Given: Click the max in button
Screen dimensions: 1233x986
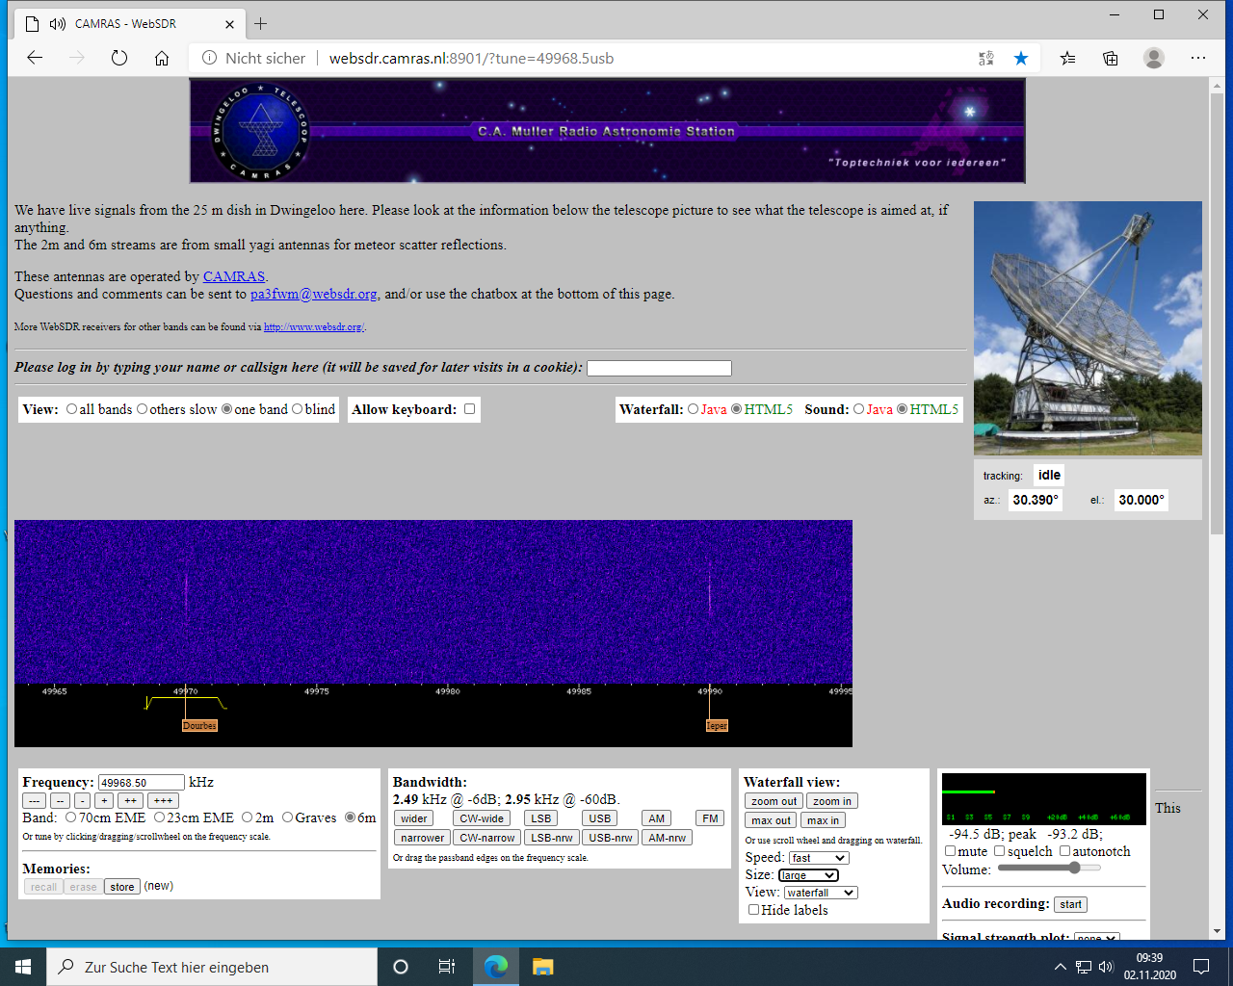Looking at the screenshot, I should (x=823, y=820).
